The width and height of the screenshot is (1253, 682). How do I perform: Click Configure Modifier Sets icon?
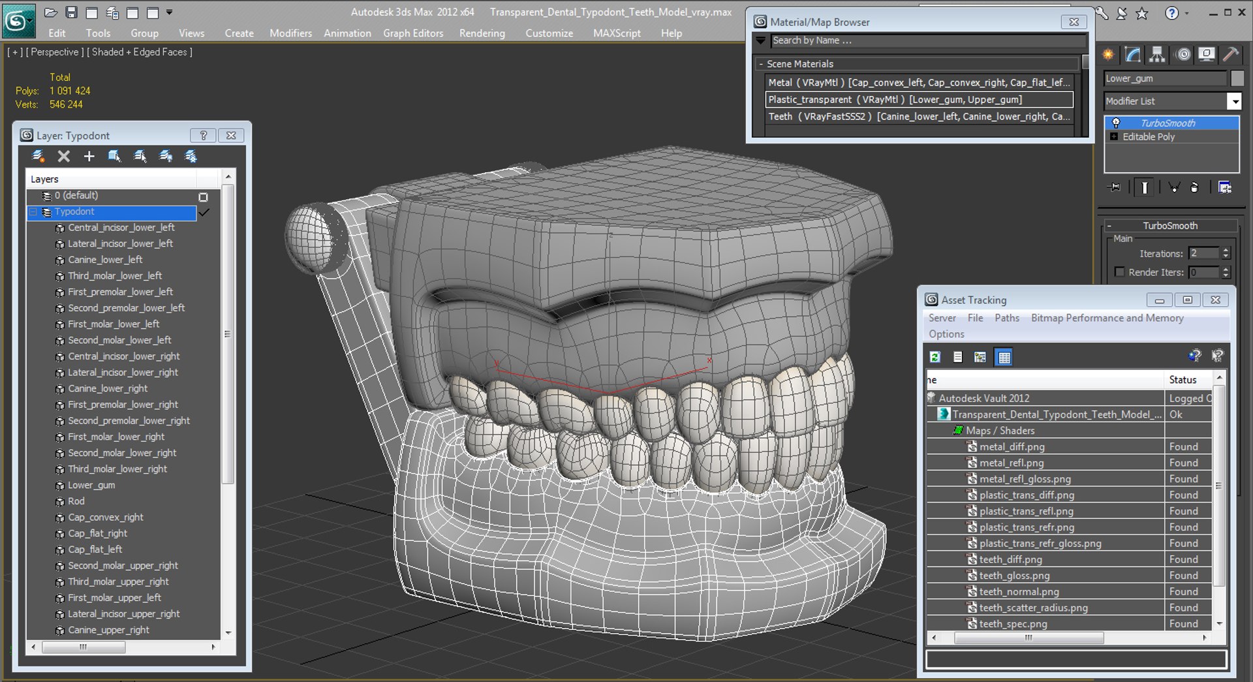coord(1225,187)
